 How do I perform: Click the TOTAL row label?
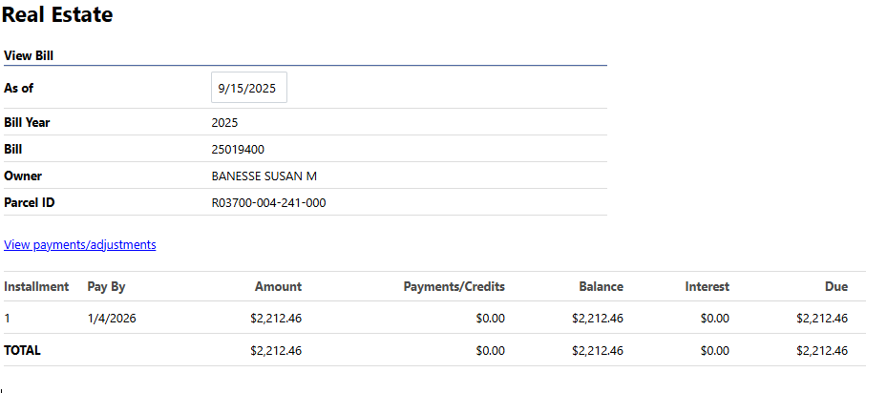(x=23, y=350)
